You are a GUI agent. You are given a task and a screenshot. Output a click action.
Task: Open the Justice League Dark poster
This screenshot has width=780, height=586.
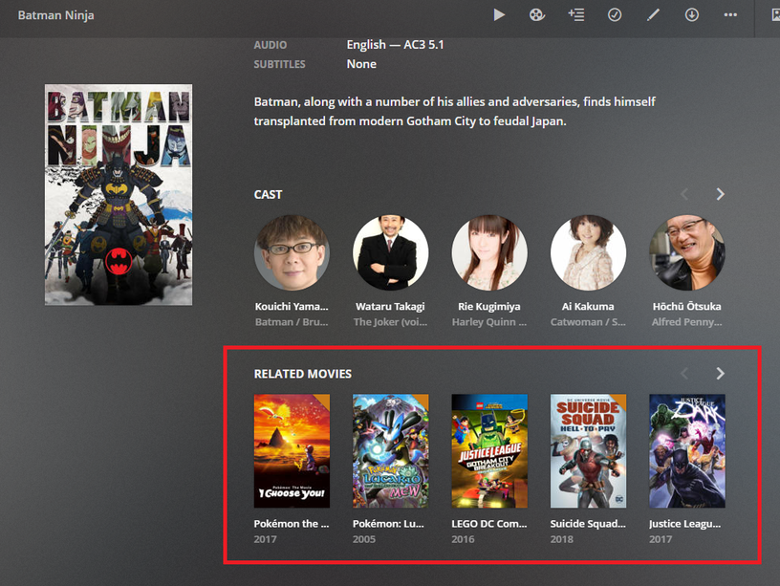[687, 450]
